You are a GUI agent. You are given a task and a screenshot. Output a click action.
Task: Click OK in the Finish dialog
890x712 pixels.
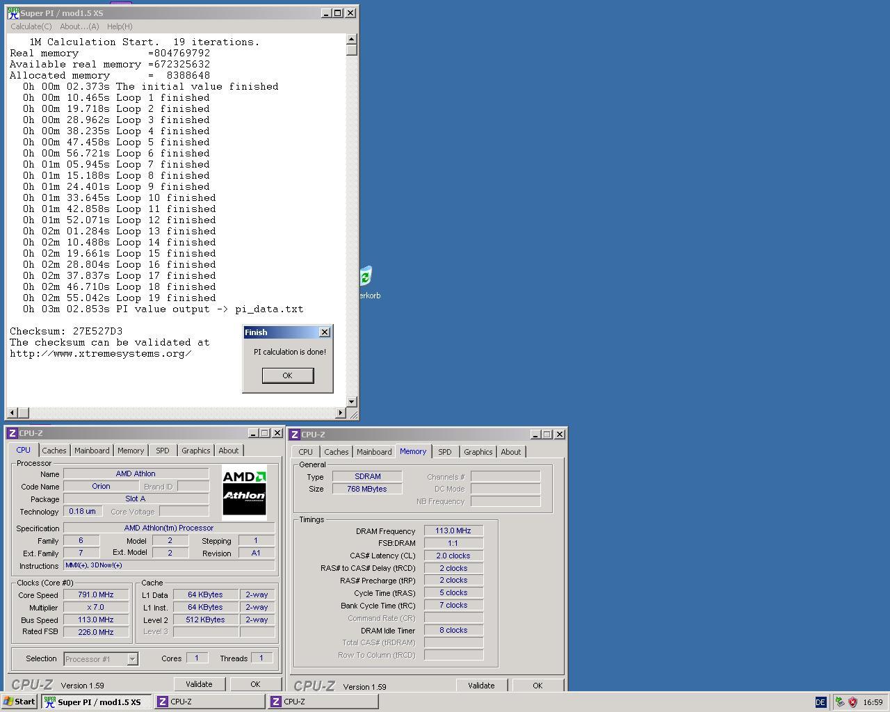pyautogui.click(x=287, y=375)
